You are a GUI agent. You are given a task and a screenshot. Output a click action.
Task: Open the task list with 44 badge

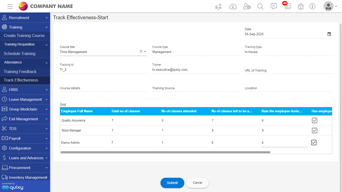tap(287, 6)
